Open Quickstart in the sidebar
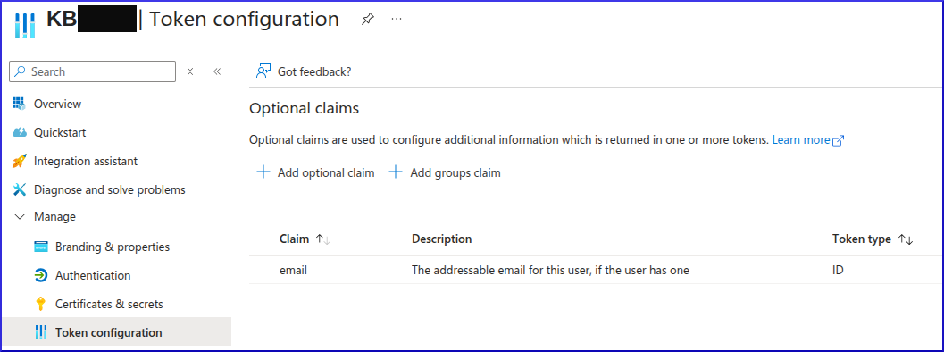Image resolution: width=944 pixels, height=352 pixels. (x=60, y=132)
